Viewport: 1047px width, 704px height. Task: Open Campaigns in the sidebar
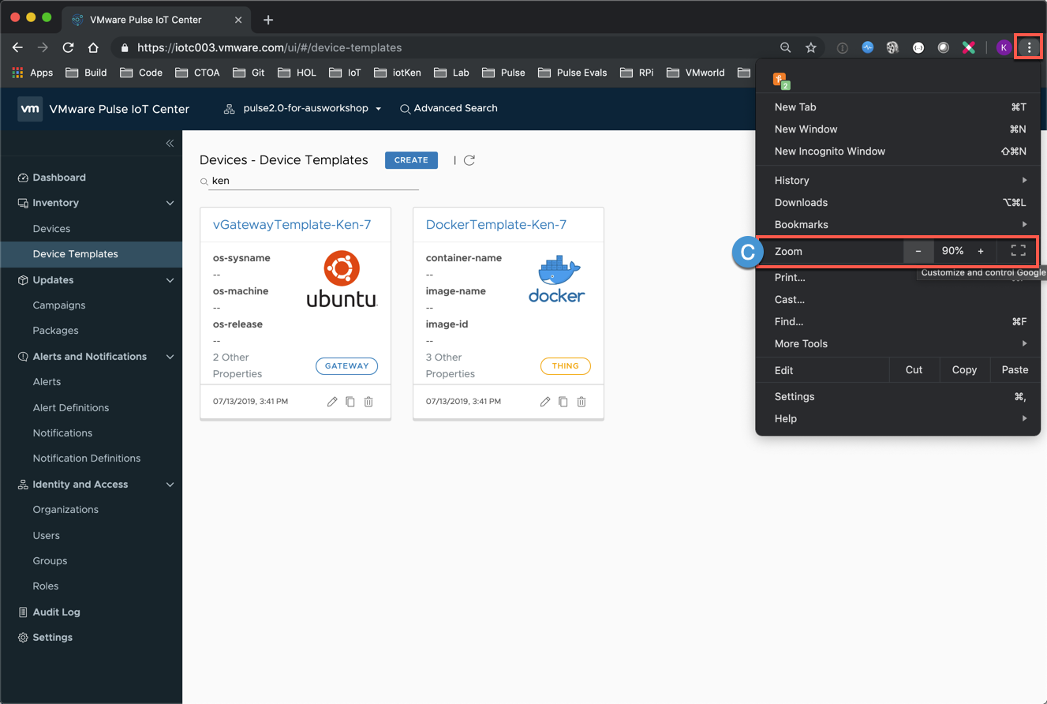coord(59,305)
